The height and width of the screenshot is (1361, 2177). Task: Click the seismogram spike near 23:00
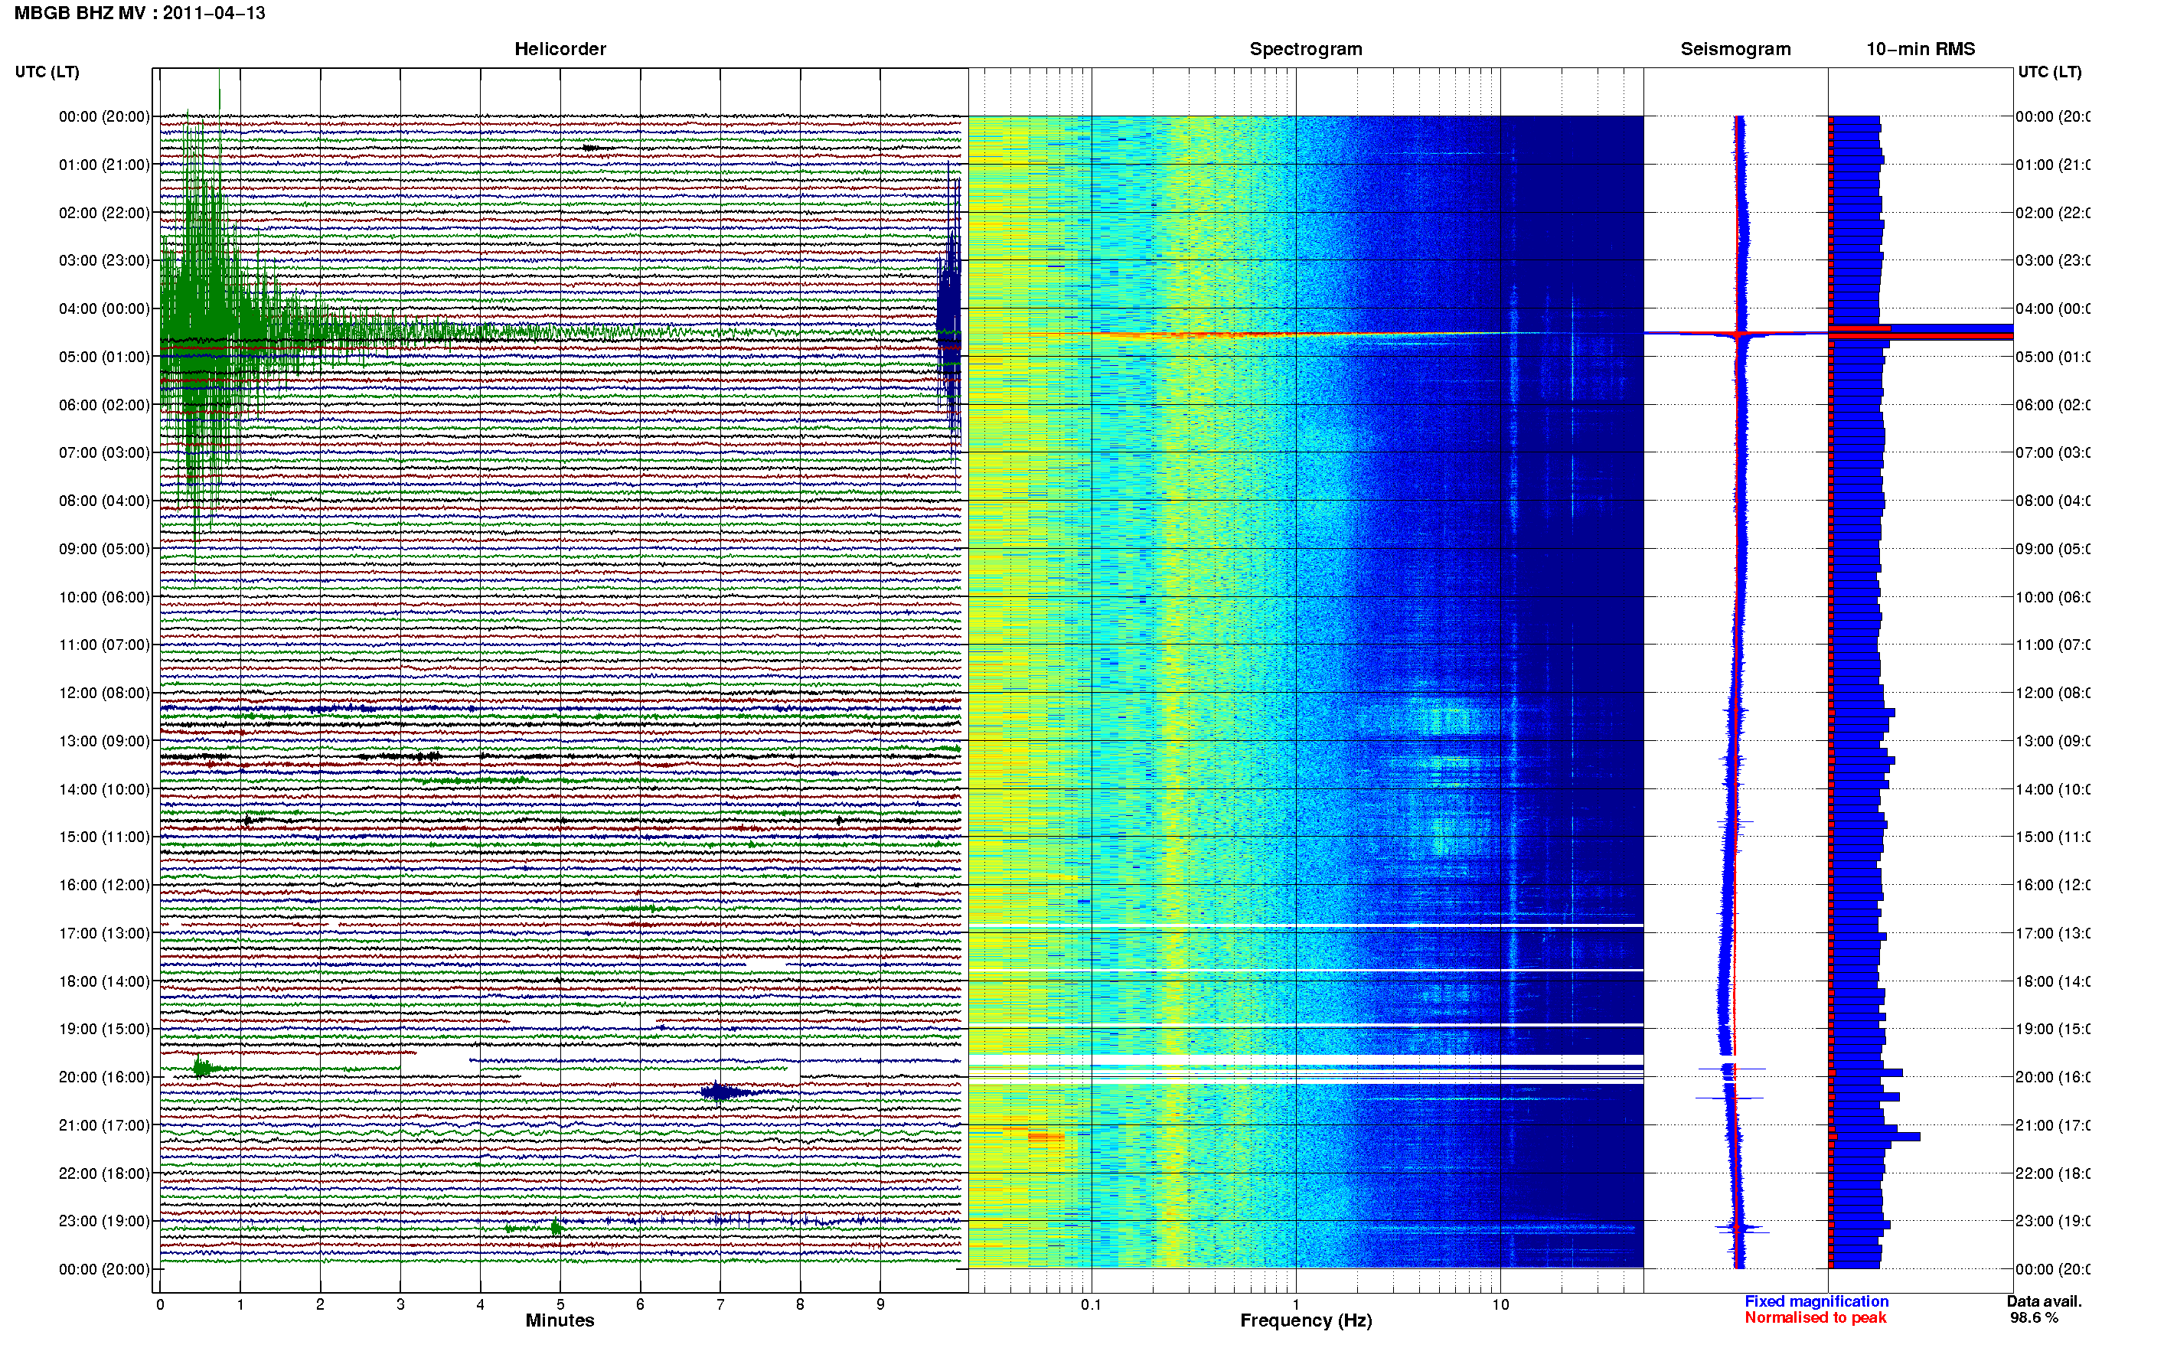point(1741,1228)
